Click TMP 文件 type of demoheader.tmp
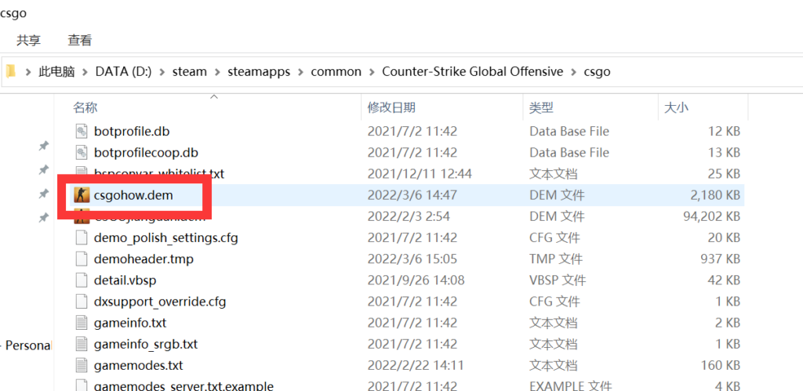 pos(557,259)
